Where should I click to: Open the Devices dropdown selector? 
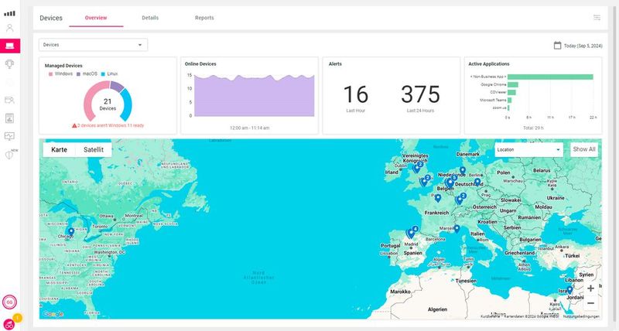(93, 45)
